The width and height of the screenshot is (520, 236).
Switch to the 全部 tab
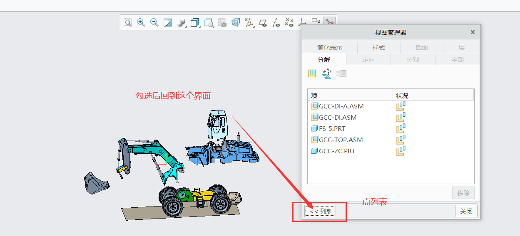(x=458, y=59)
